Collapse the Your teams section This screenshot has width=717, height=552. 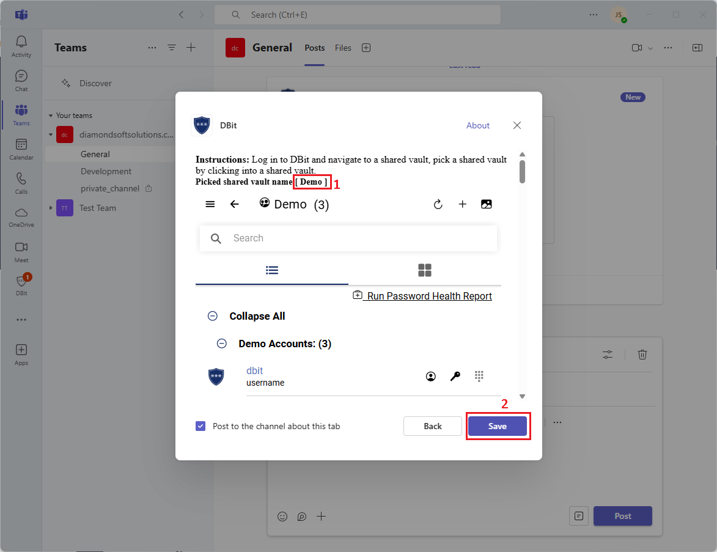[x=51, y=116]
